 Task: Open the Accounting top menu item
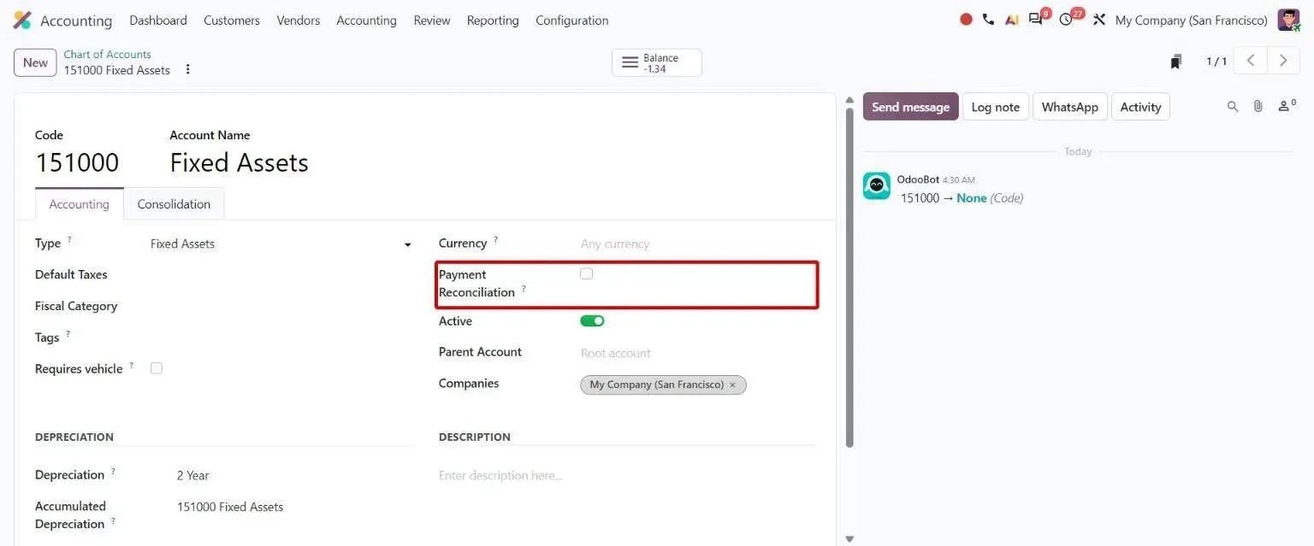pyautogui.click(x=366, y=21)
